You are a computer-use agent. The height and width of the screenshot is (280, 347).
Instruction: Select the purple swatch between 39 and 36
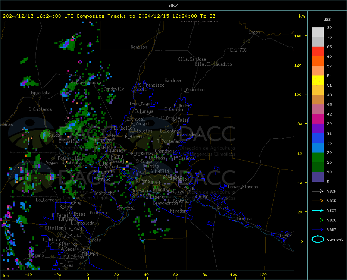318,129
